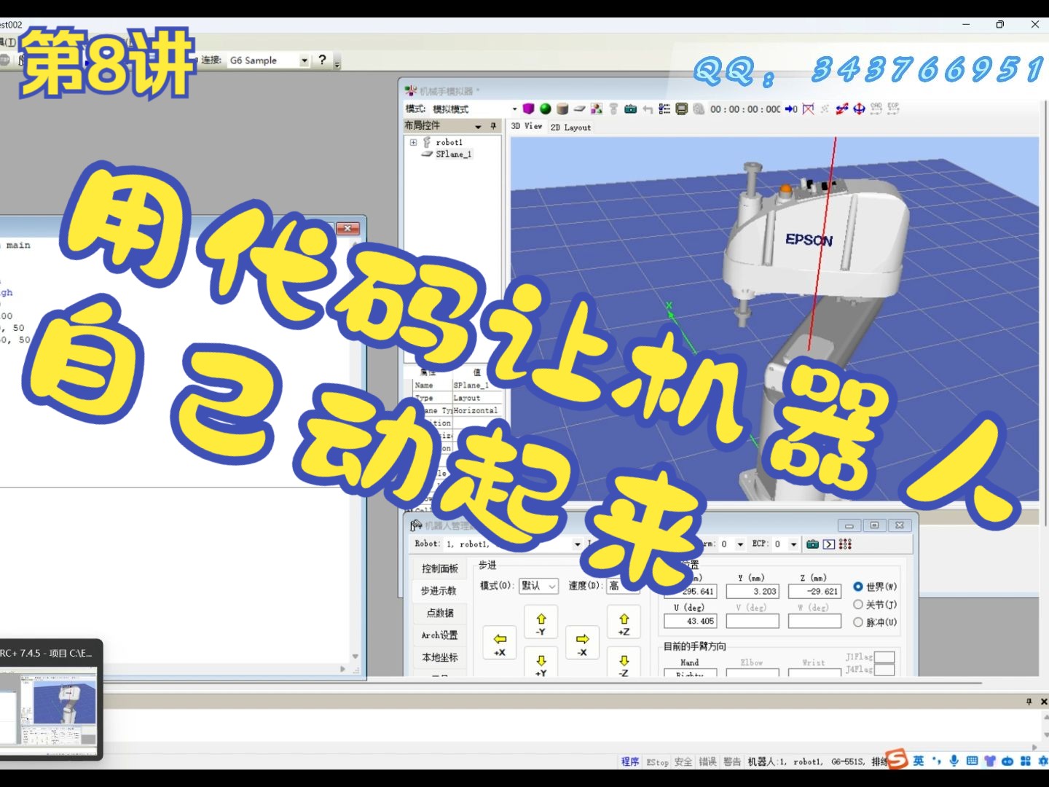Add a plane object in simulator toolbar
Viewport: 1049px width, 787px height.
point(579,109)
